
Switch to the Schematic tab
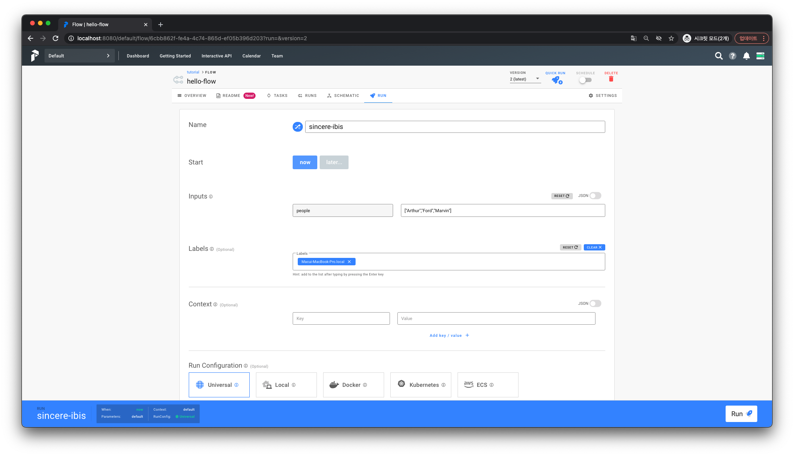pos(343,96)
